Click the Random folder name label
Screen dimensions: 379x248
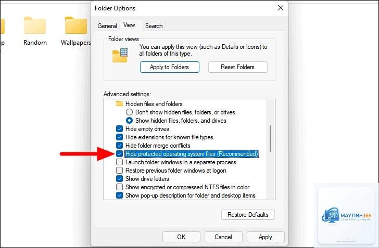point(35,43)
